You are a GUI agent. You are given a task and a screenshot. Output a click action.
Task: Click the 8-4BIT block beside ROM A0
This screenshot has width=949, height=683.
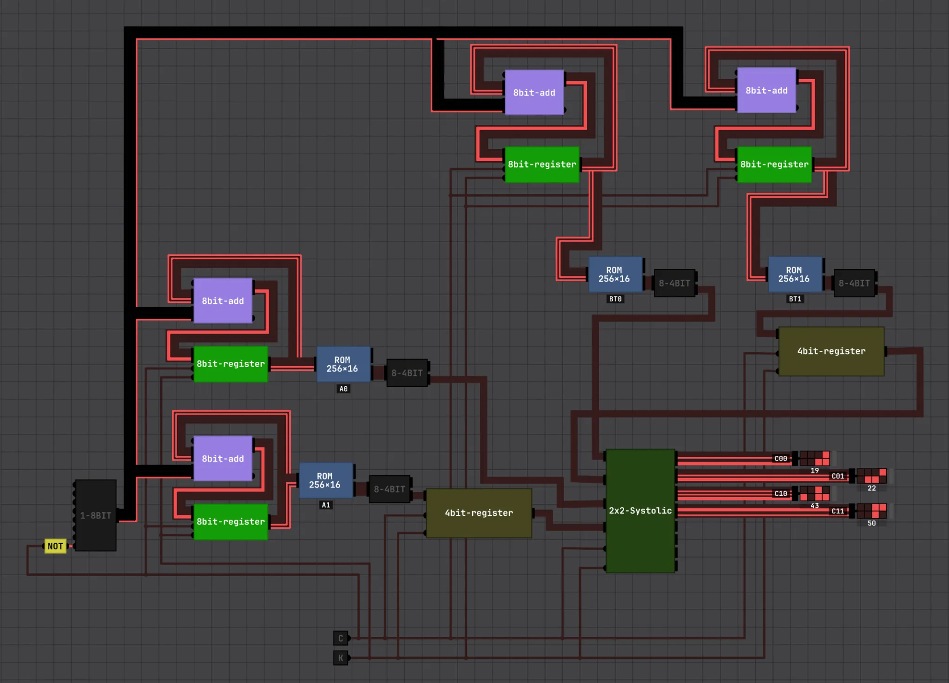click(407, 373)
